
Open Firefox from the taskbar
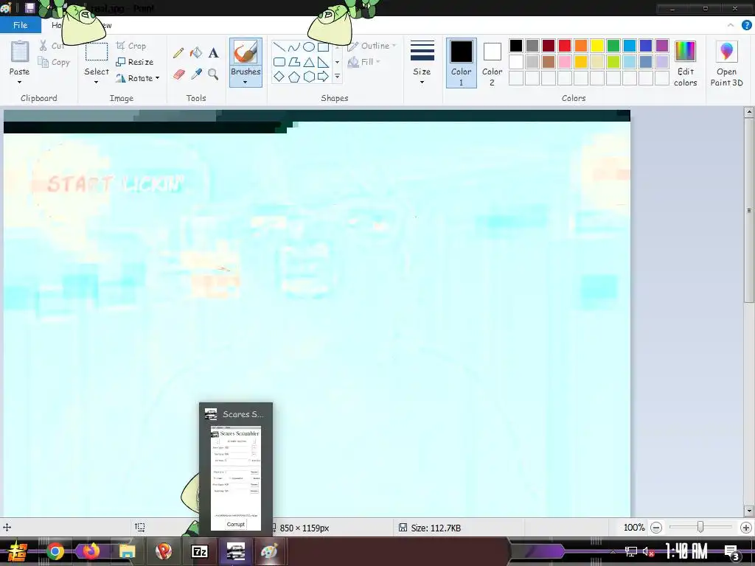click(x=91, y=551)
